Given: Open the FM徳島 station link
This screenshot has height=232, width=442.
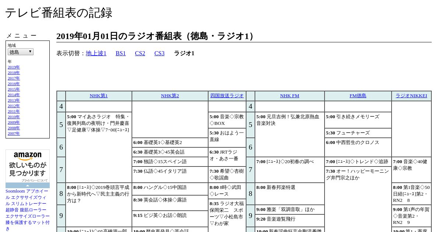Looking at the screenshot, I should [358, 96].
